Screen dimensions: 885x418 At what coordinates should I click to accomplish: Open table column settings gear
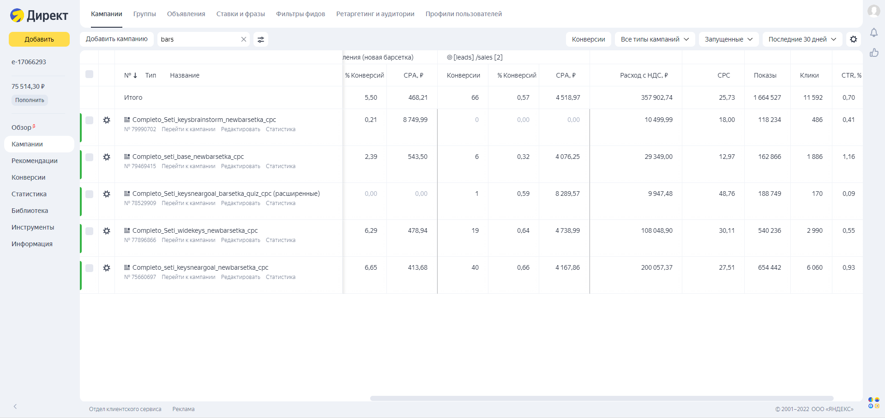tap(854, 39)
